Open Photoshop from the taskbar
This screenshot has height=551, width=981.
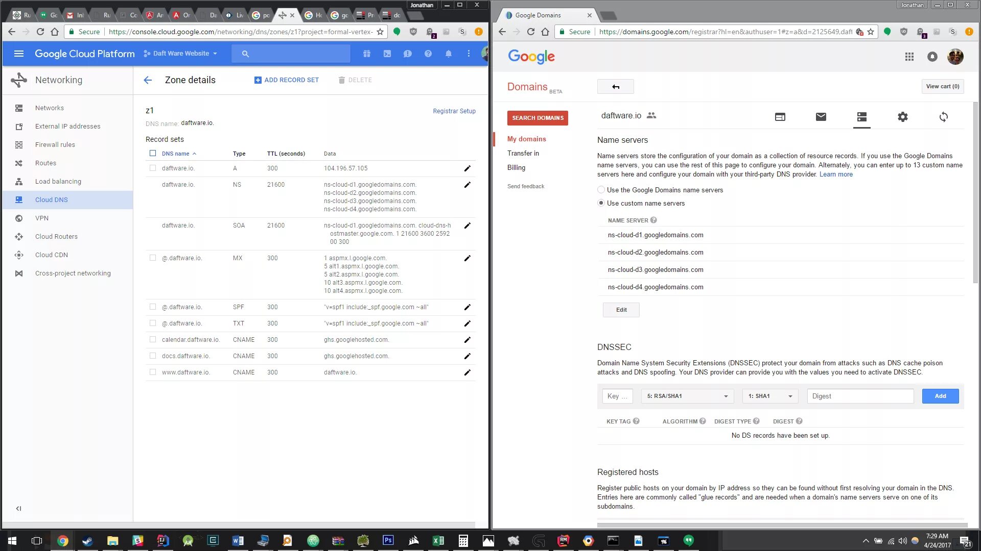388,541
